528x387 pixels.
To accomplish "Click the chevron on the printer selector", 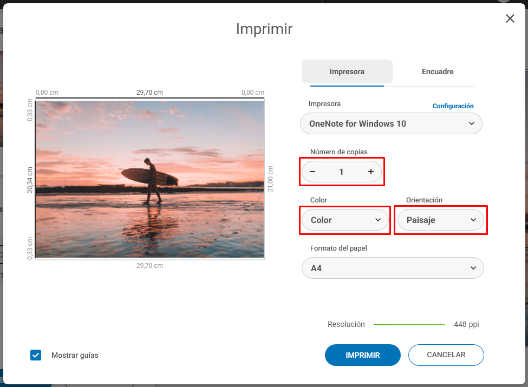I will (473, 123).
